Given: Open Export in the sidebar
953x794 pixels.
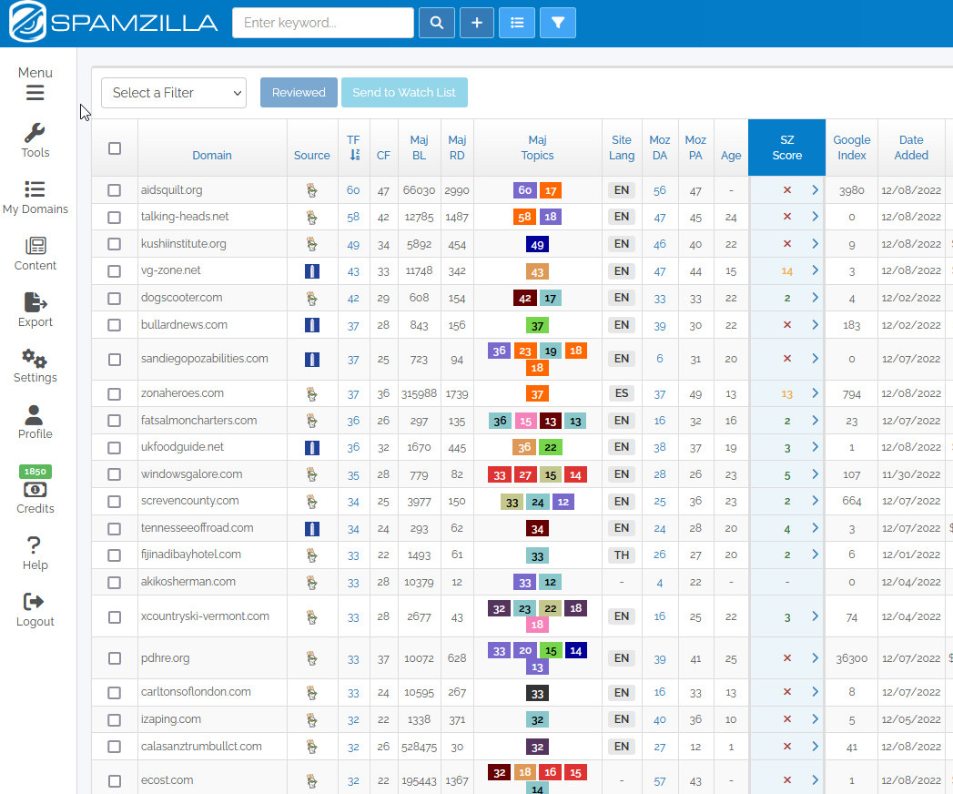Looking at the screenshot, I should (35, 310).
